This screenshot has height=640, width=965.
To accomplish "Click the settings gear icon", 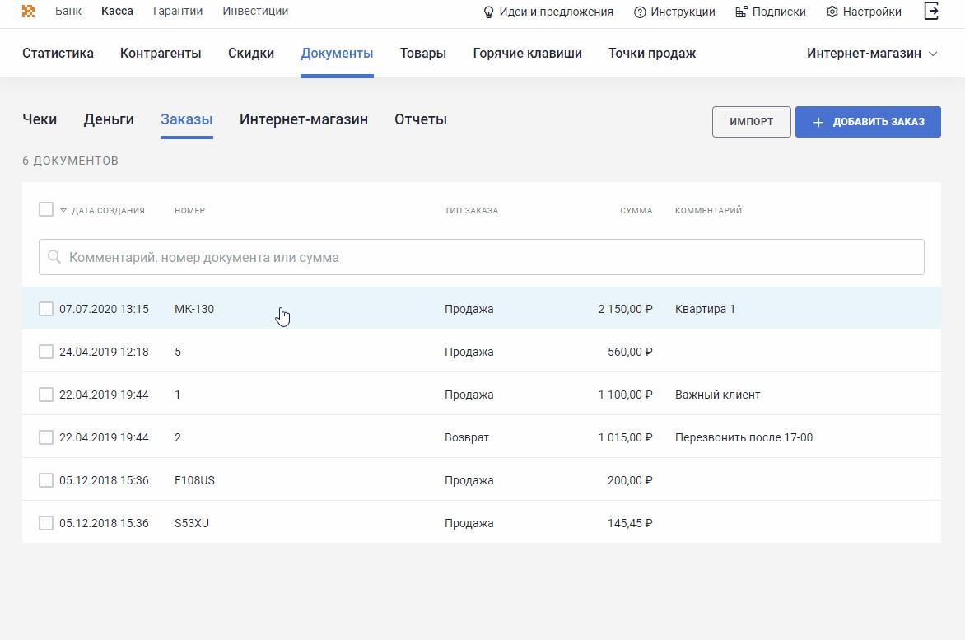I will (832, 12).
